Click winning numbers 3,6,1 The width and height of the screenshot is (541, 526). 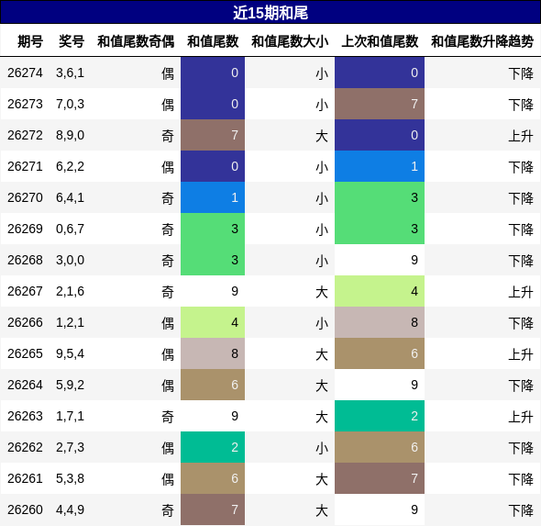point(70,73)
